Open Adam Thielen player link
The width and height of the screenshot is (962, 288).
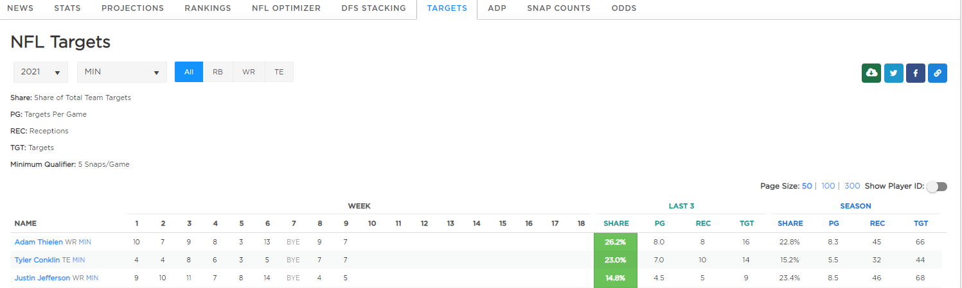pyautogui.click(x=39, y=242)
